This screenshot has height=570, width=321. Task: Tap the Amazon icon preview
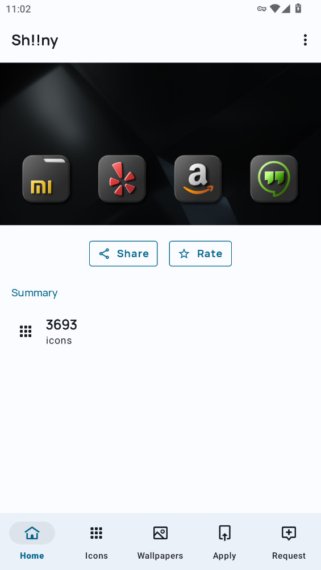pos(198,178)
